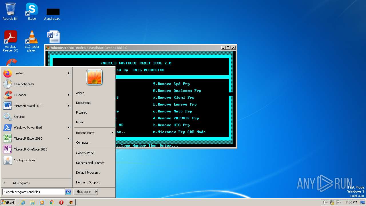Click the 'd.Remove YUFORIA Frp' console line
Viewport: 366px width, 206px height.
coord(176,118)
